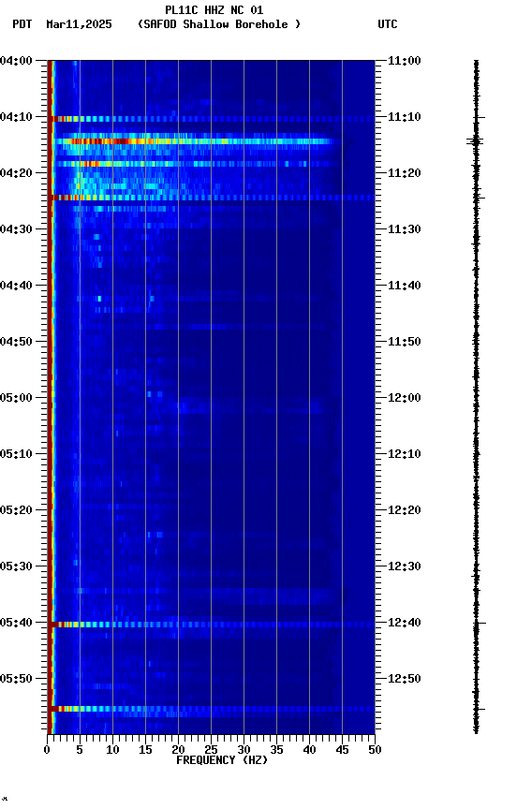Click the 12:20 UTC time label
The image size is (517, 809).
click(x=405, y=511)
